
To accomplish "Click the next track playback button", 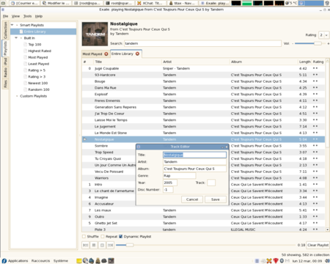I will click(111, 245).
